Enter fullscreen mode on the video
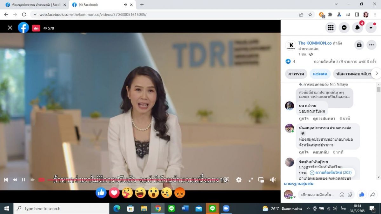 point(251,180)
